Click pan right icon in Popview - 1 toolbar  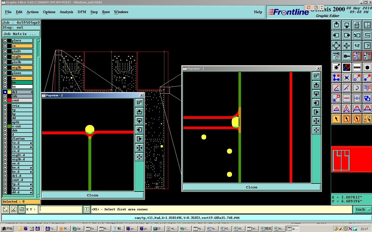316,112
